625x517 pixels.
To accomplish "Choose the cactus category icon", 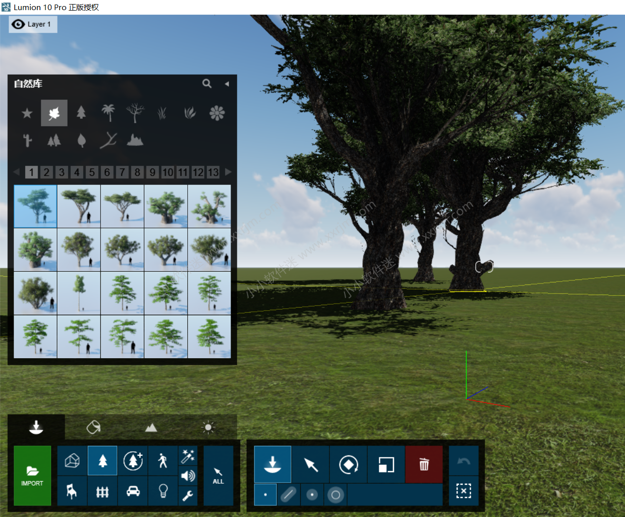I will tap(28, 140).
